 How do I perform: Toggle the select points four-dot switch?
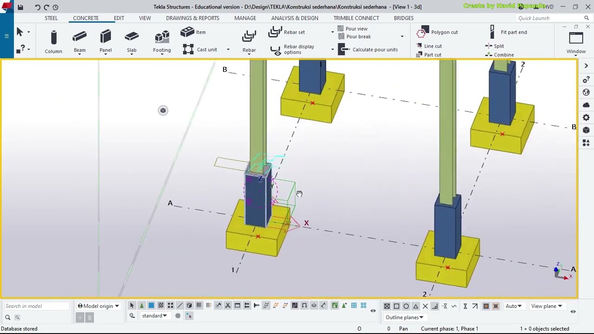point(170,305)
